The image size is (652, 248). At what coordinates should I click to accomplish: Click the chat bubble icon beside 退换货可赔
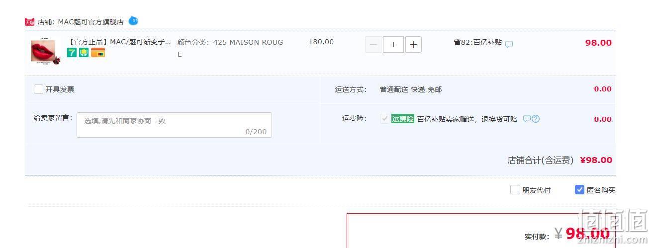point(527,119)
